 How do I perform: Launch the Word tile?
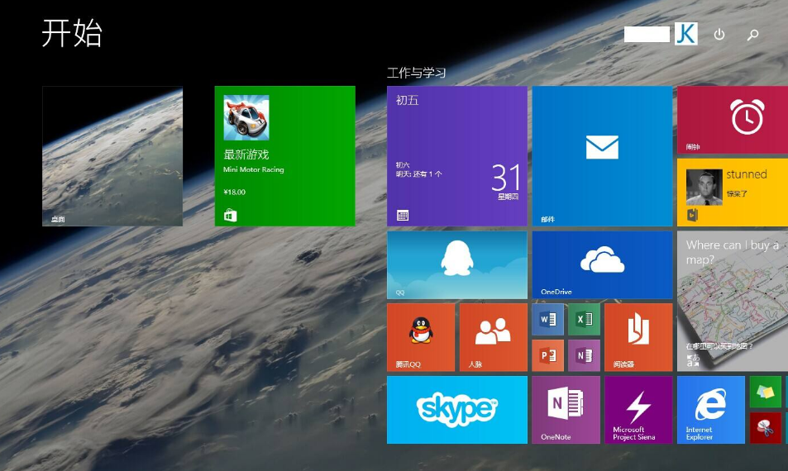547,319
